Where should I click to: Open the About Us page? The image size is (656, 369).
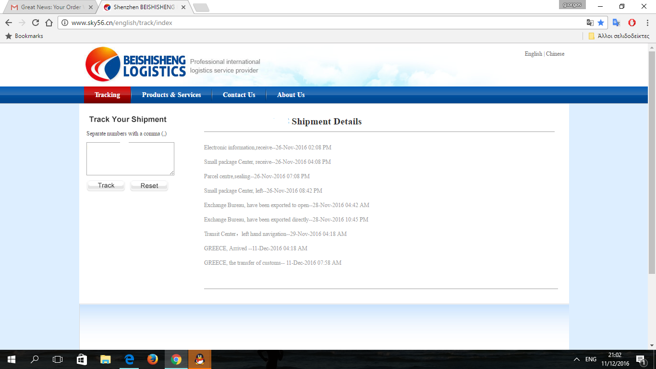pos(291,95)
